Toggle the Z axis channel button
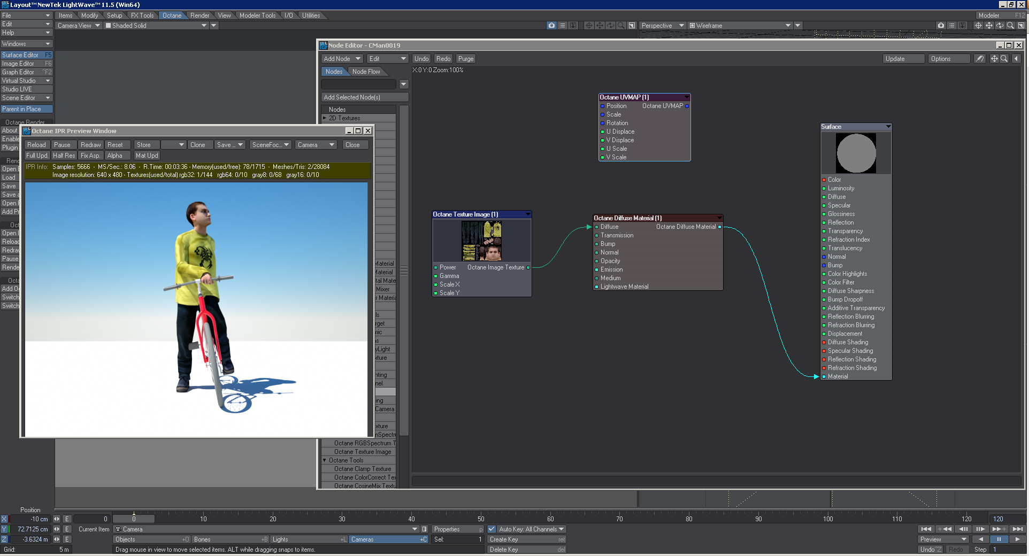 point(4,539)
